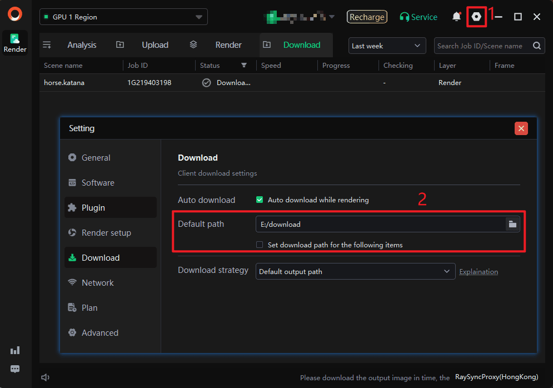Image resolution: width=553 pixels, height=388 pixels.
Task: Enable Set download path for following items
Action: tap(260, 245)
